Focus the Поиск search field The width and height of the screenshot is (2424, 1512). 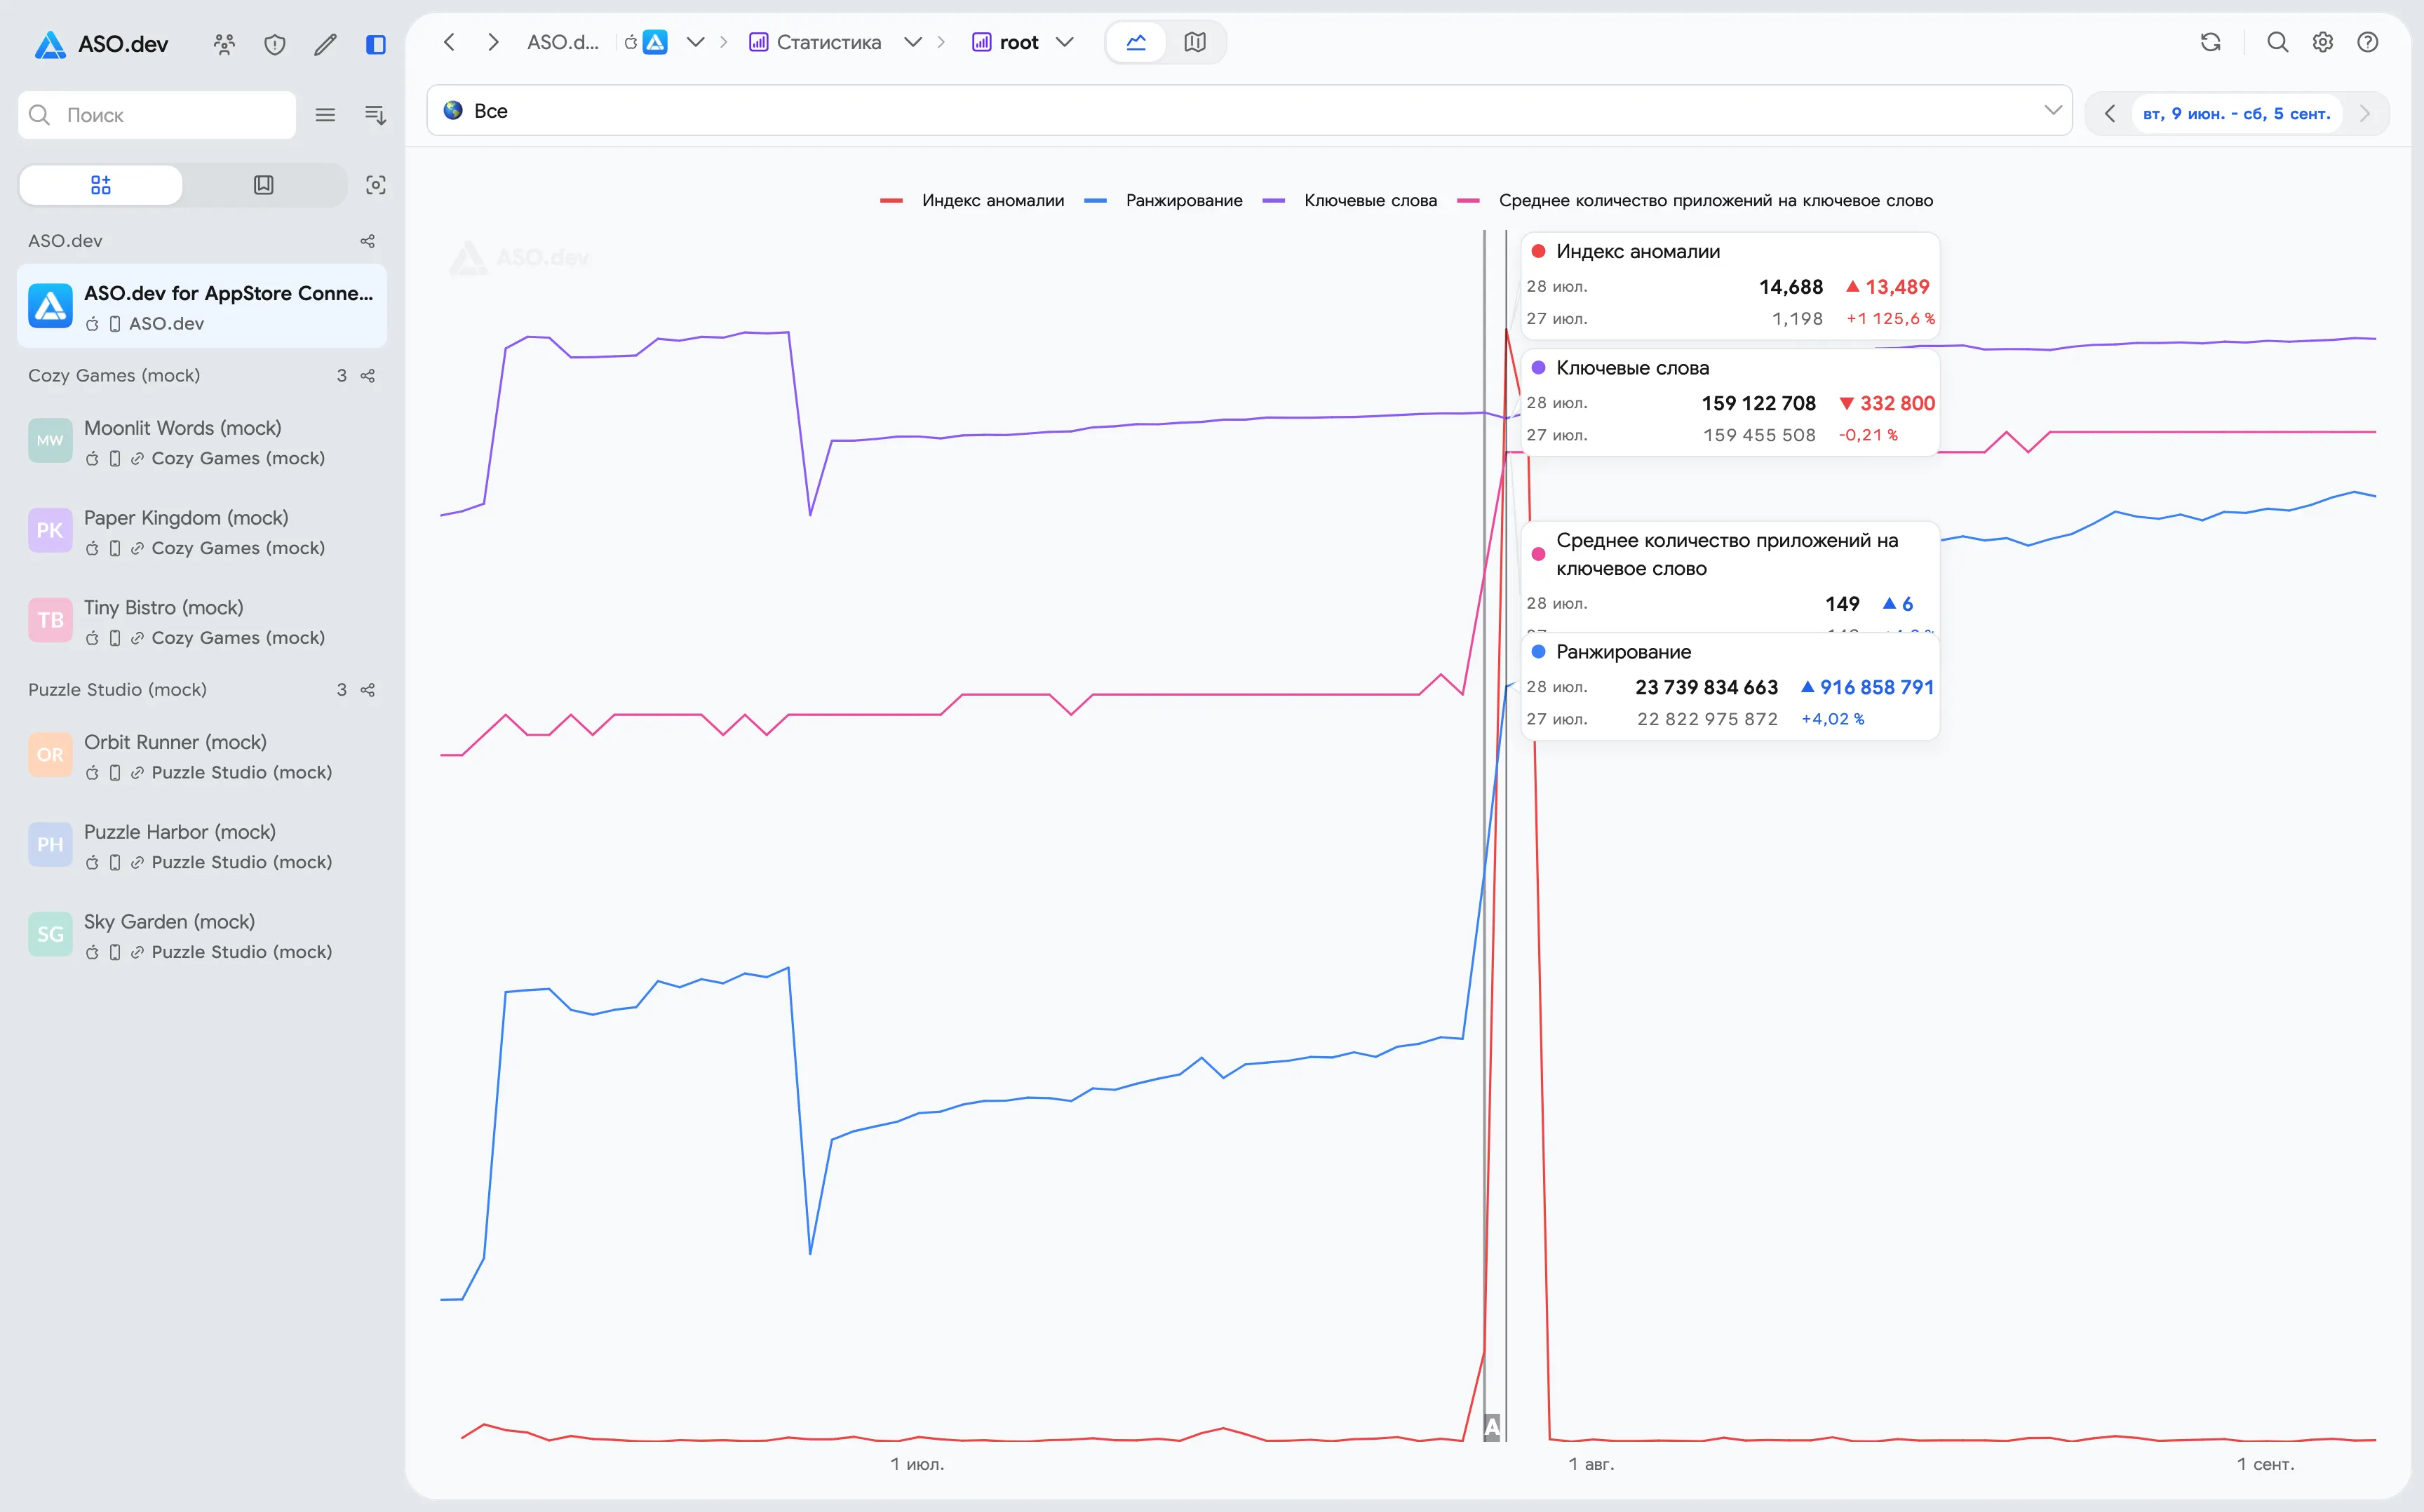157,115
